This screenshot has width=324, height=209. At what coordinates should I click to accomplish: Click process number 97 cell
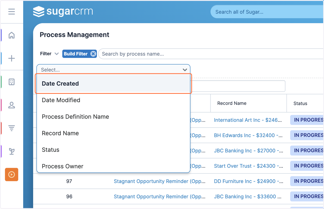pos(69,181)
